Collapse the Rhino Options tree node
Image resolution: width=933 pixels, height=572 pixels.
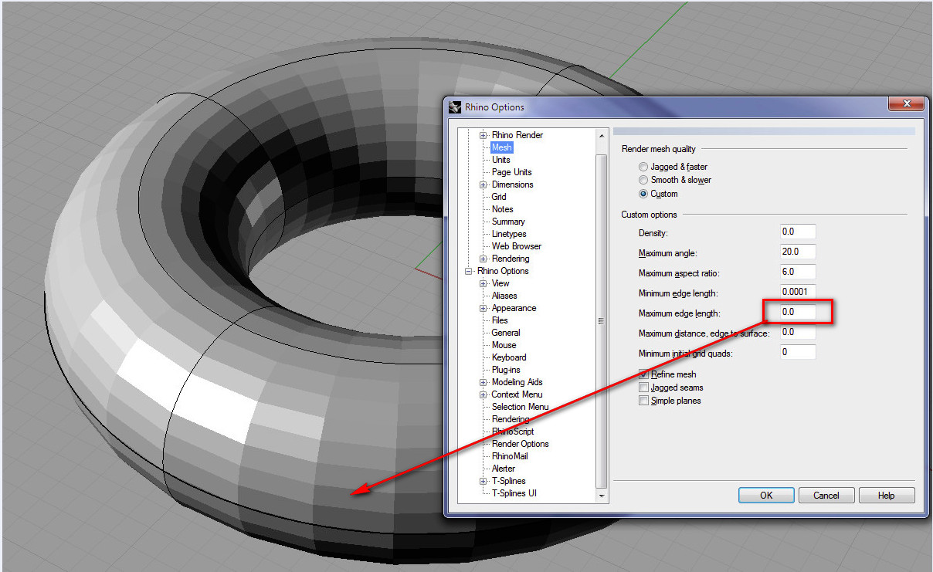[x=468, y=271]
